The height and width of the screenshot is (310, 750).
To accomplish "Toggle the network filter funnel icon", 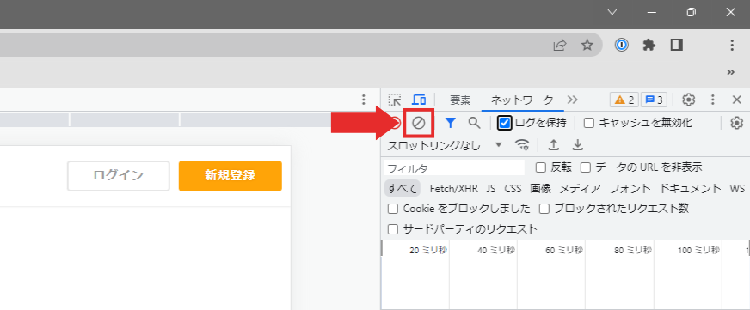I will pyautogui.click(x=450, y=124).
